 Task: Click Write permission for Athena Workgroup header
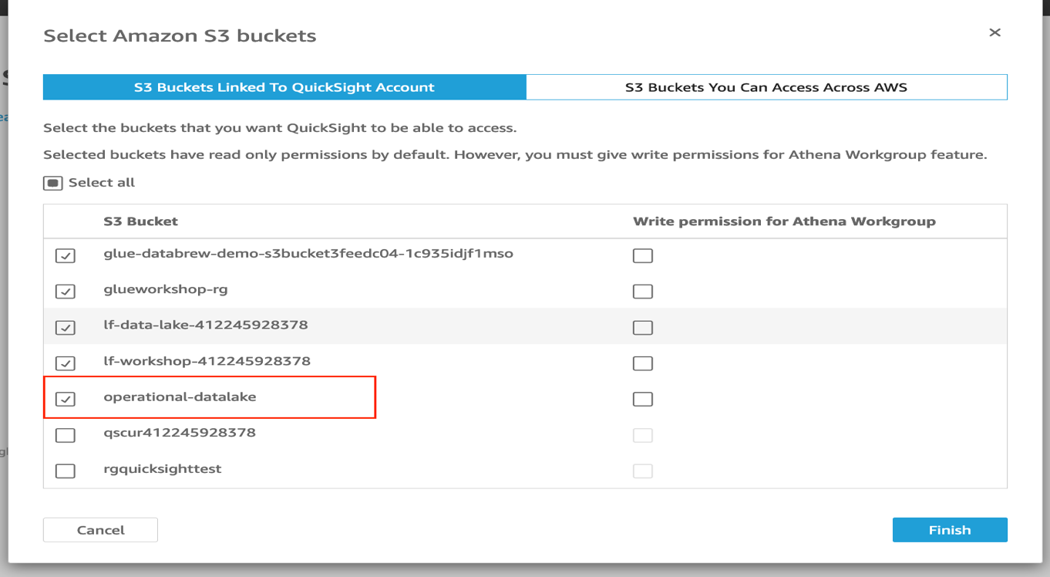pyautogui.click(x=784, y=221)
